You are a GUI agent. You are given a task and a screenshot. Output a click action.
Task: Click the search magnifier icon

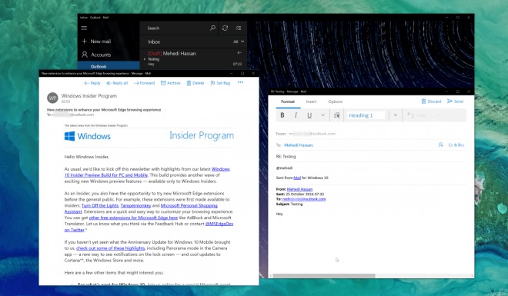click(x=212, y=28)
